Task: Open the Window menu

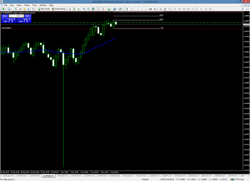Action: (x=43, y=5)
